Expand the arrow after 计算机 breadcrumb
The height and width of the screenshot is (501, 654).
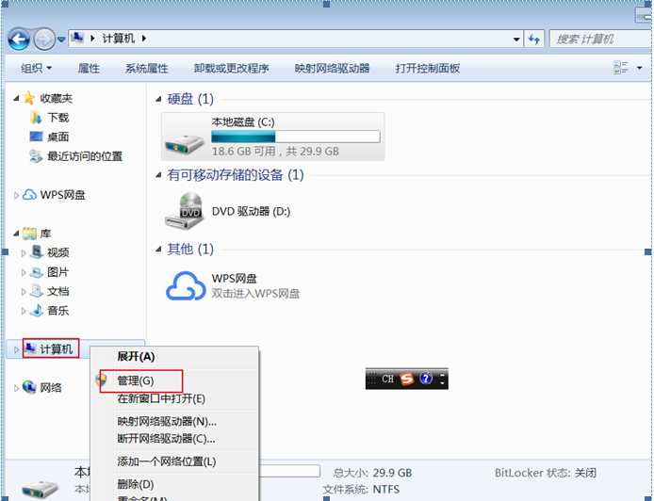tap(144, 39)
